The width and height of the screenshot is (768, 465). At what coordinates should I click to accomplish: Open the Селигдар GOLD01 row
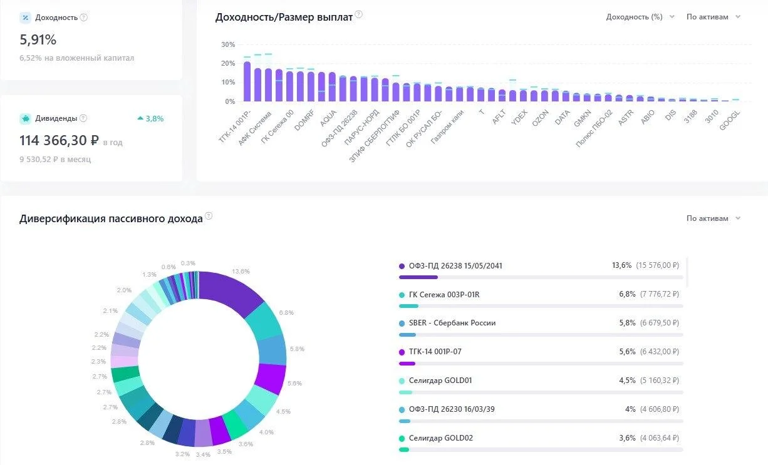click(x=541, y=386)
